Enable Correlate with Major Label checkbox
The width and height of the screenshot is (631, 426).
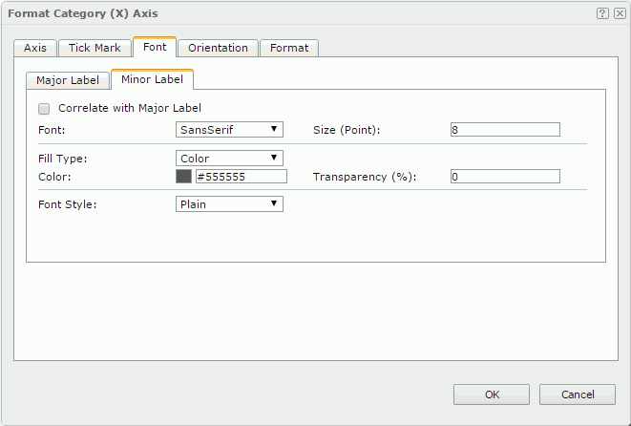(44, 109)
